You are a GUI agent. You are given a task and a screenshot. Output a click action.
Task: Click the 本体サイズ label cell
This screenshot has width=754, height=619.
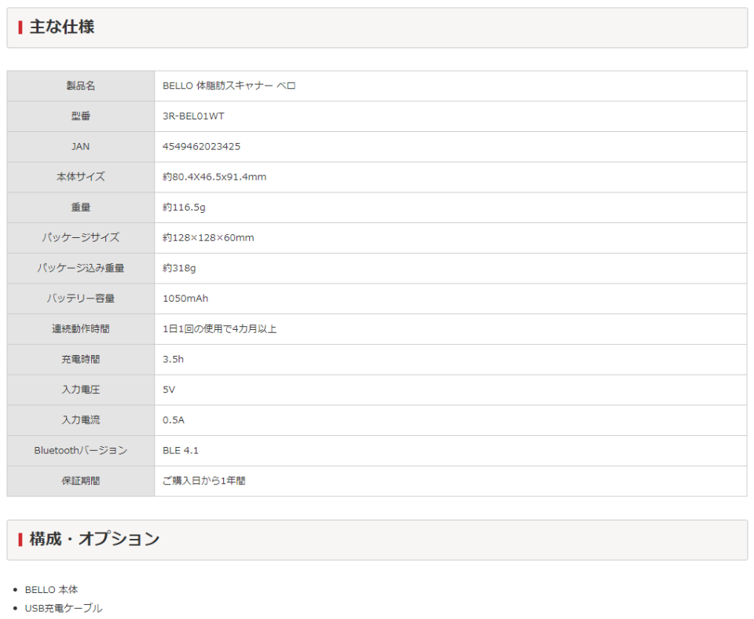pyautogui.click(x=81, y=177)
